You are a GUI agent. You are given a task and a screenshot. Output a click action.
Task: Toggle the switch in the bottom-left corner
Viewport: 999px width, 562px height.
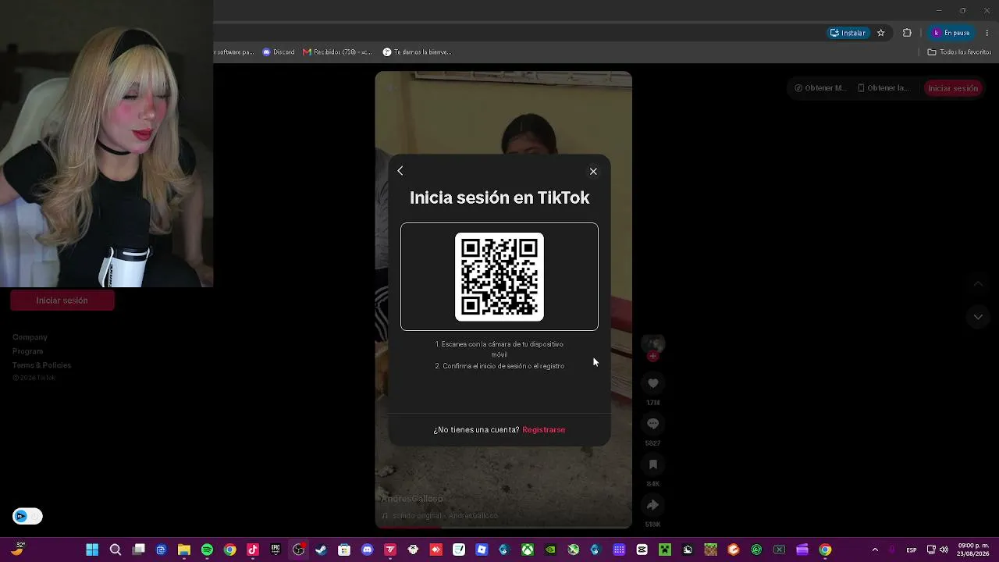tap(27, 516)
